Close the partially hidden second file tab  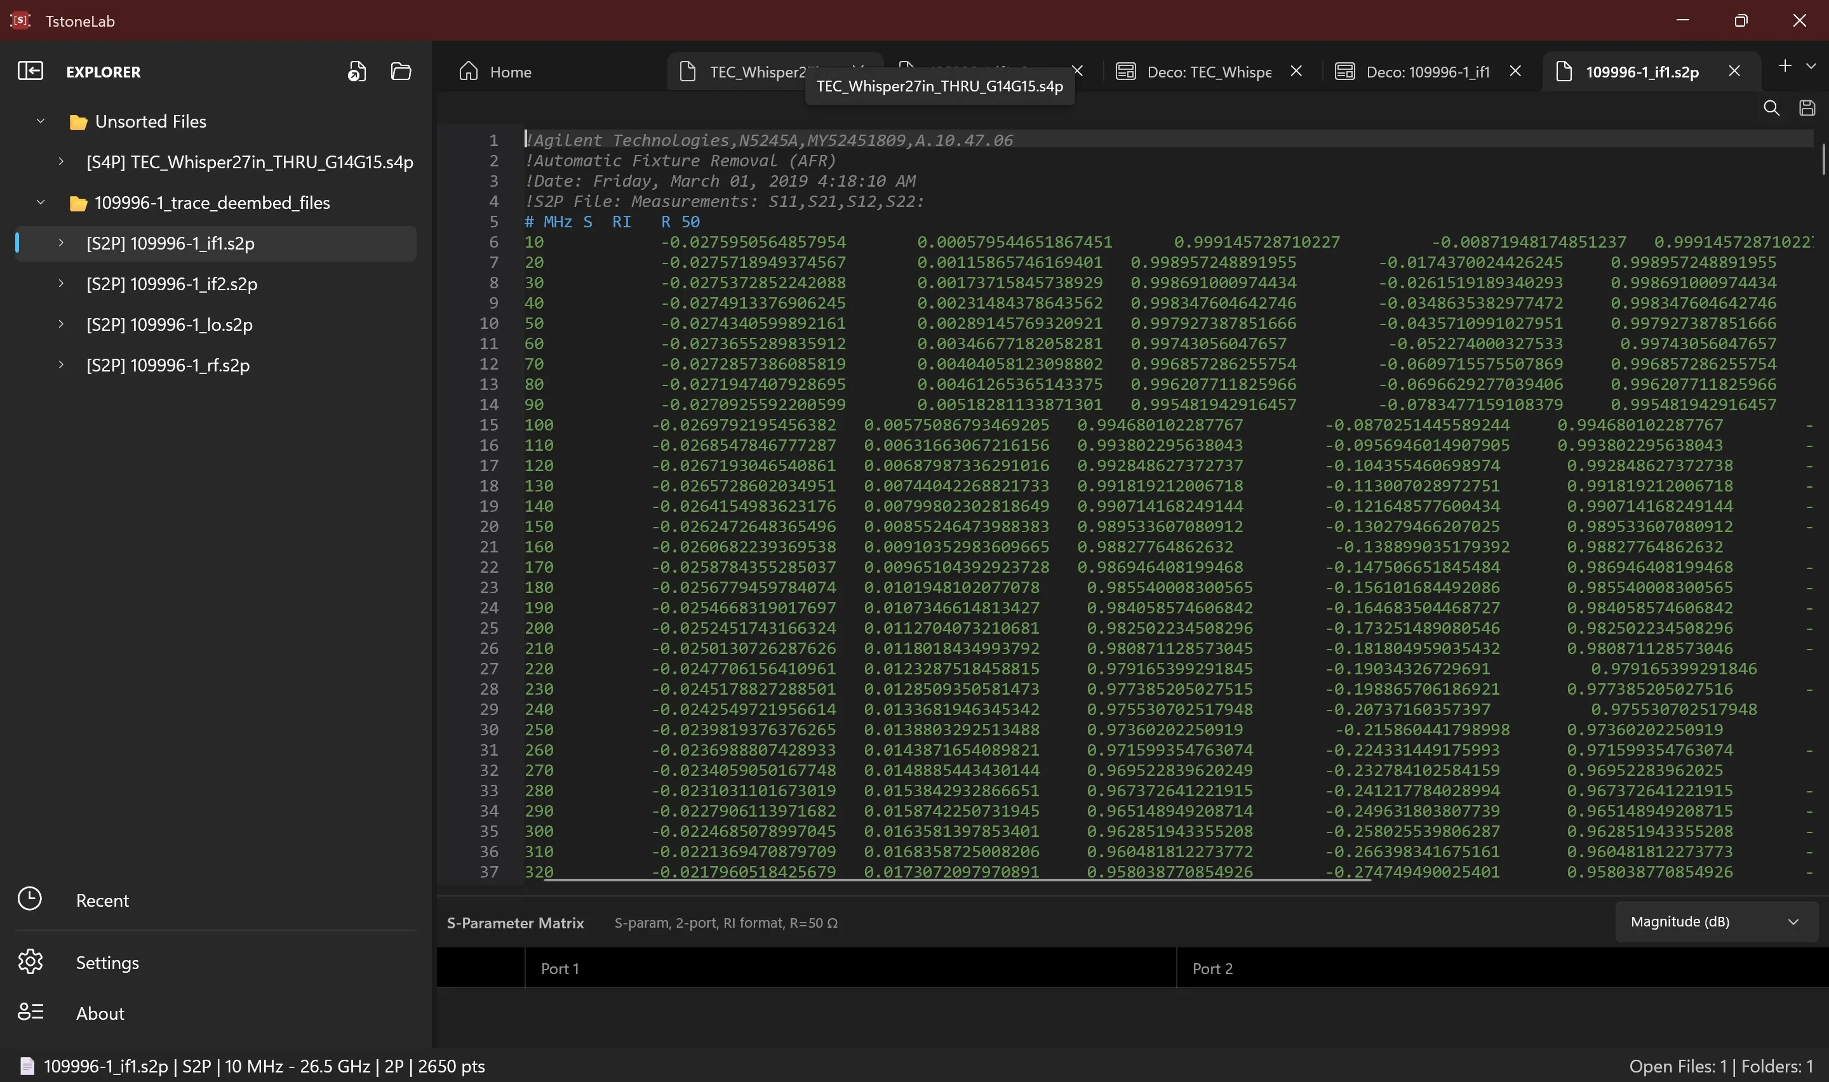point(1078,70)
